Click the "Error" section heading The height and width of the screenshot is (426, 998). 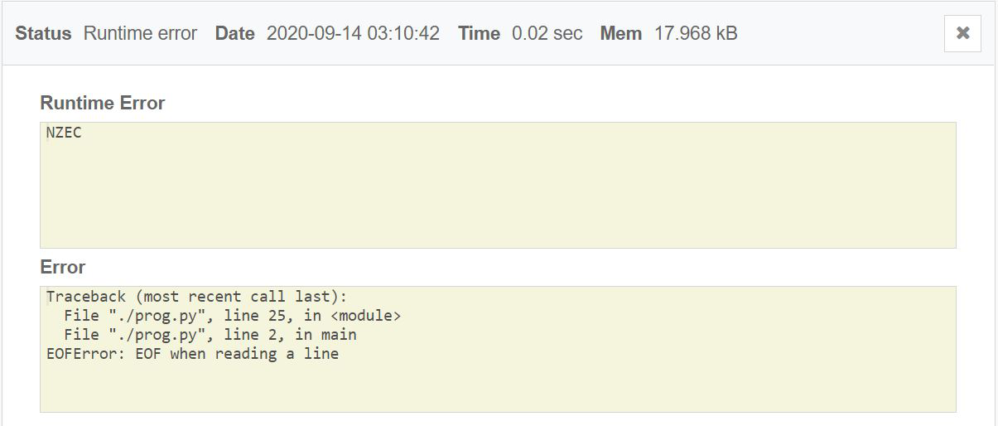(62, 268)
